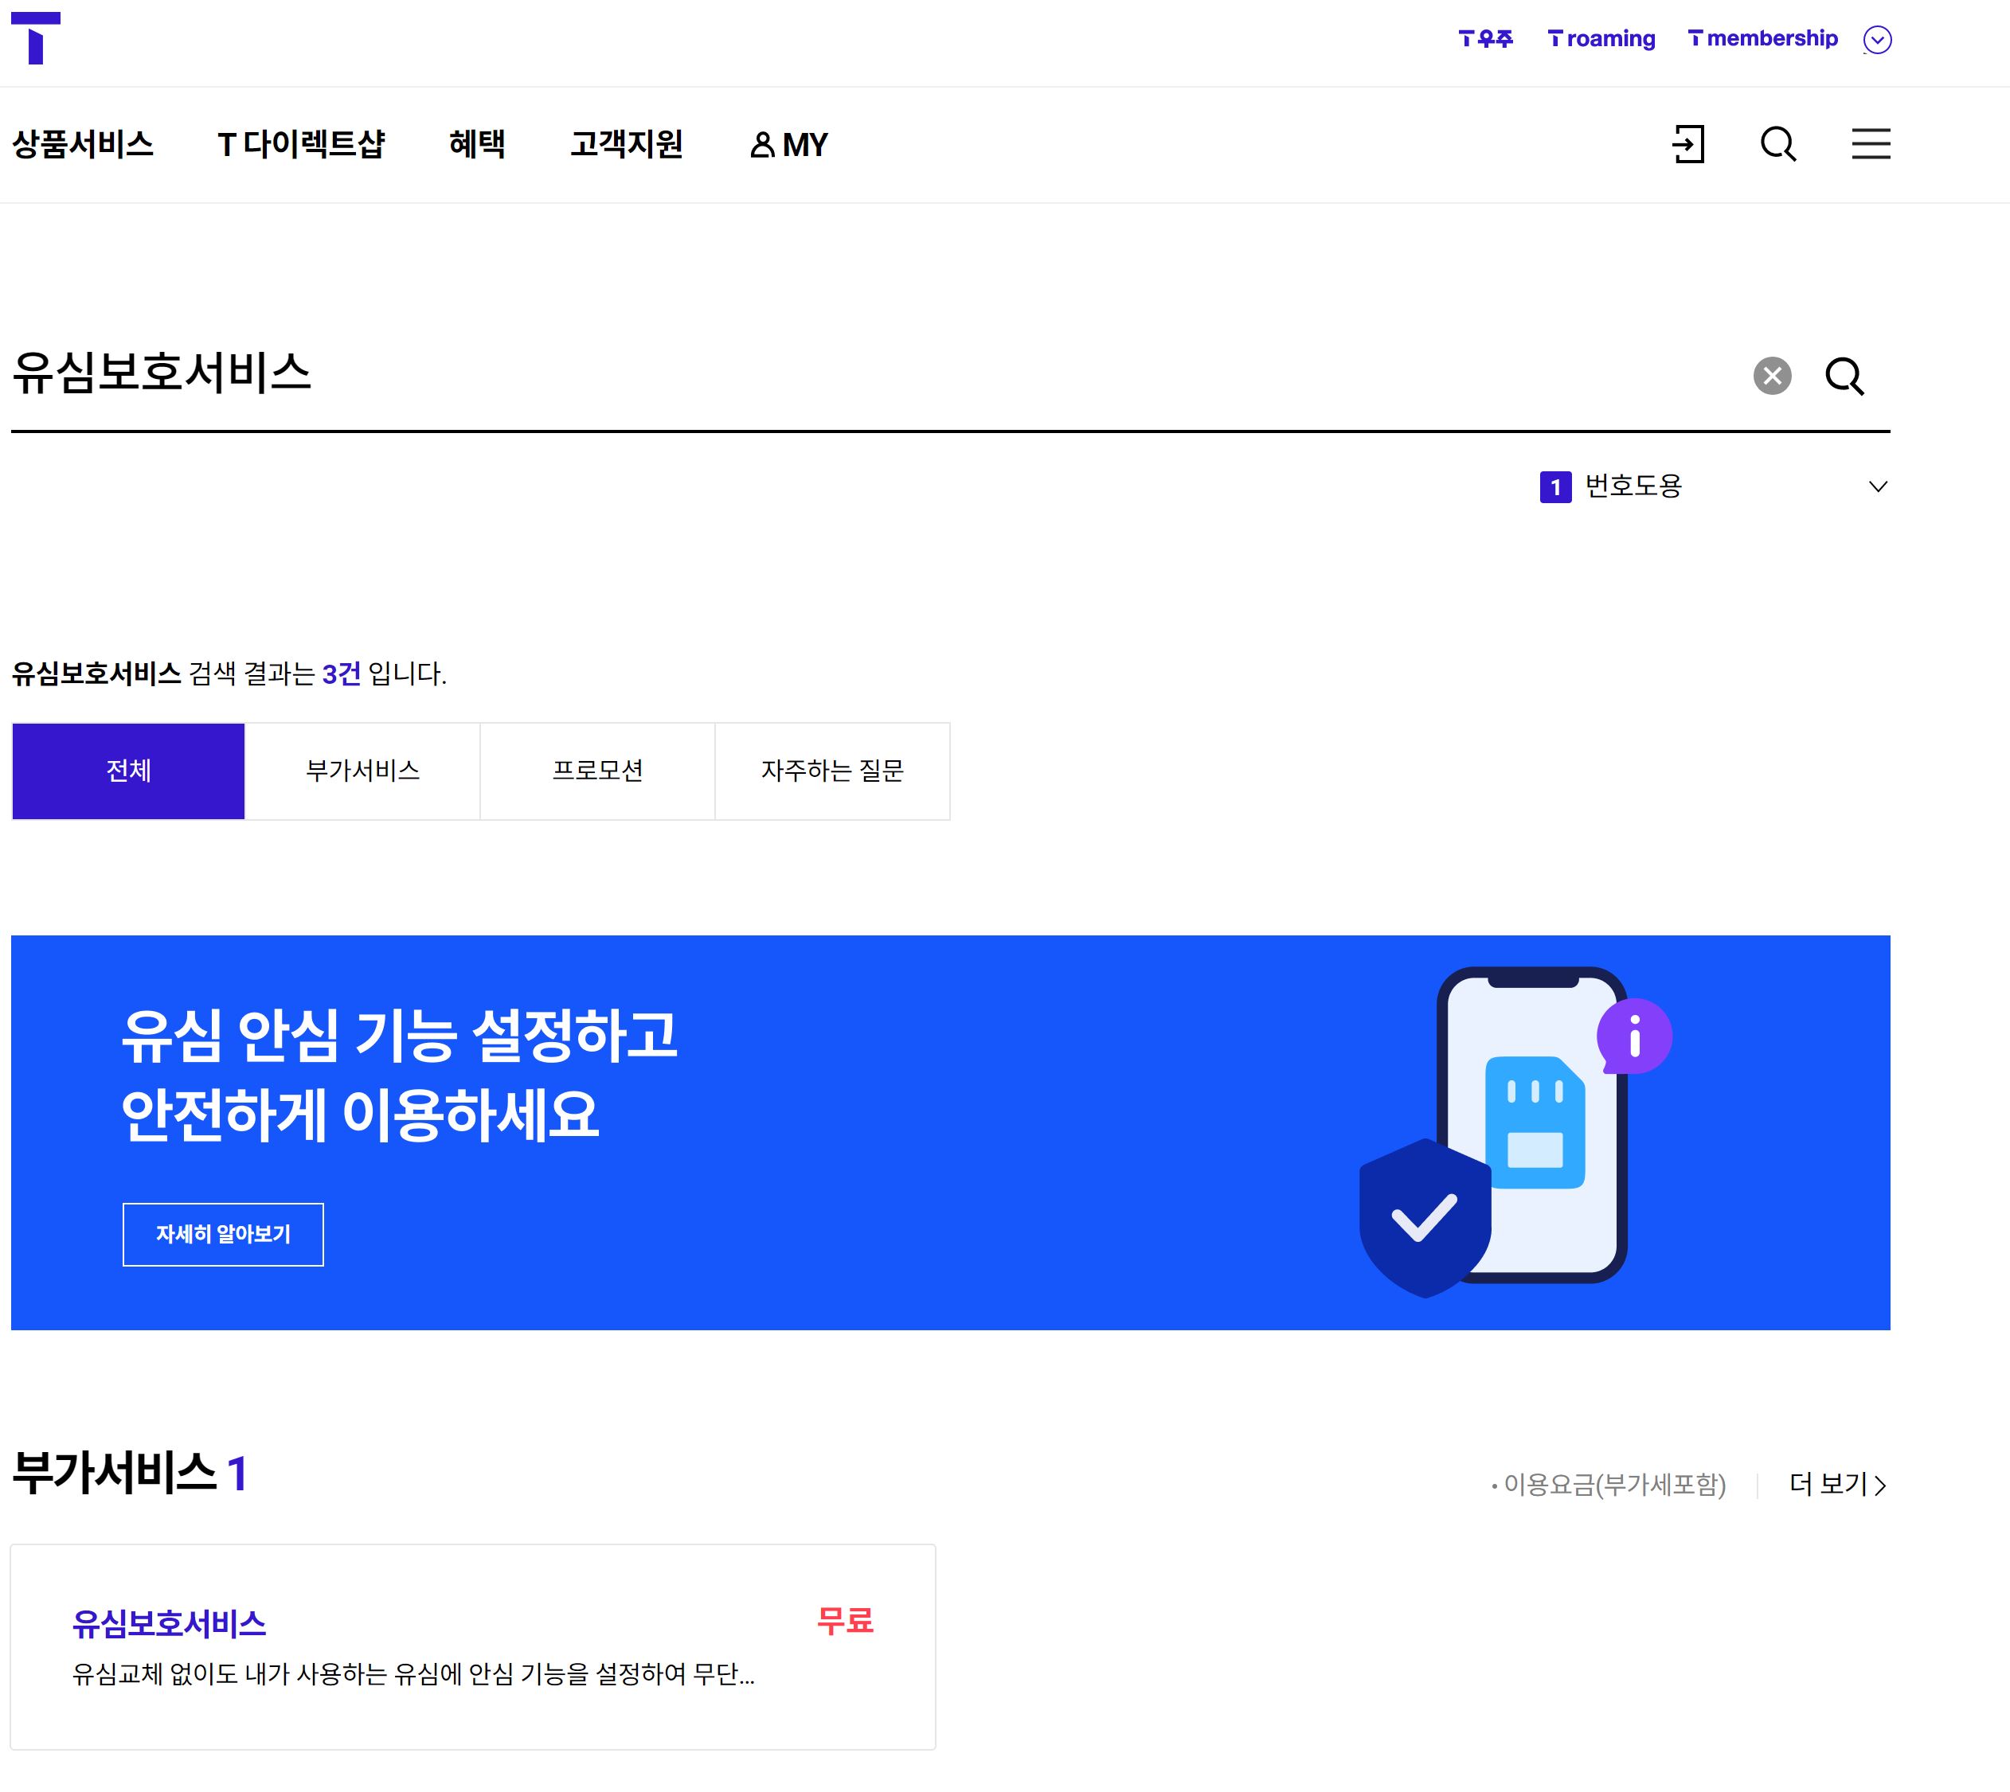Click the 자세히 알아보기 banner button
2010x1792 pixels.
(x=222, y=1234)
